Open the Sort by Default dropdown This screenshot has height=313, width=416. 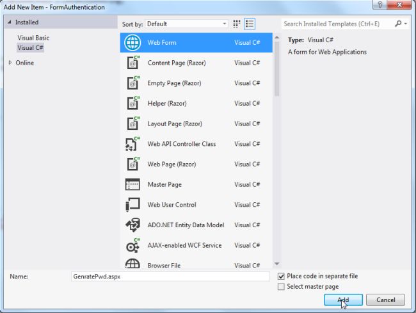point(186,24)
